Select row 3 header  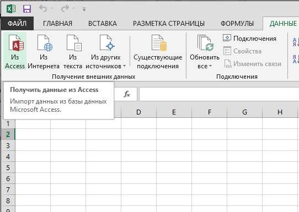click(x=8, y=145)
